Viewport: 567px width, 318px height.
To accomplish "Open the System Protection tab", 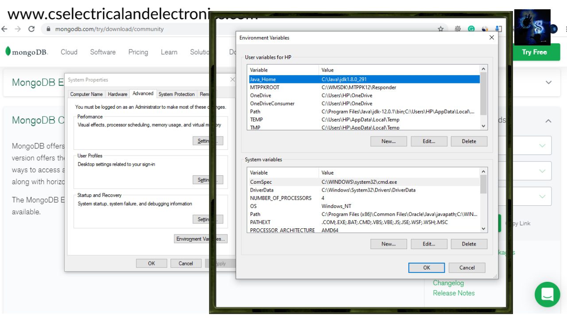I will click(x=176, y=94).
